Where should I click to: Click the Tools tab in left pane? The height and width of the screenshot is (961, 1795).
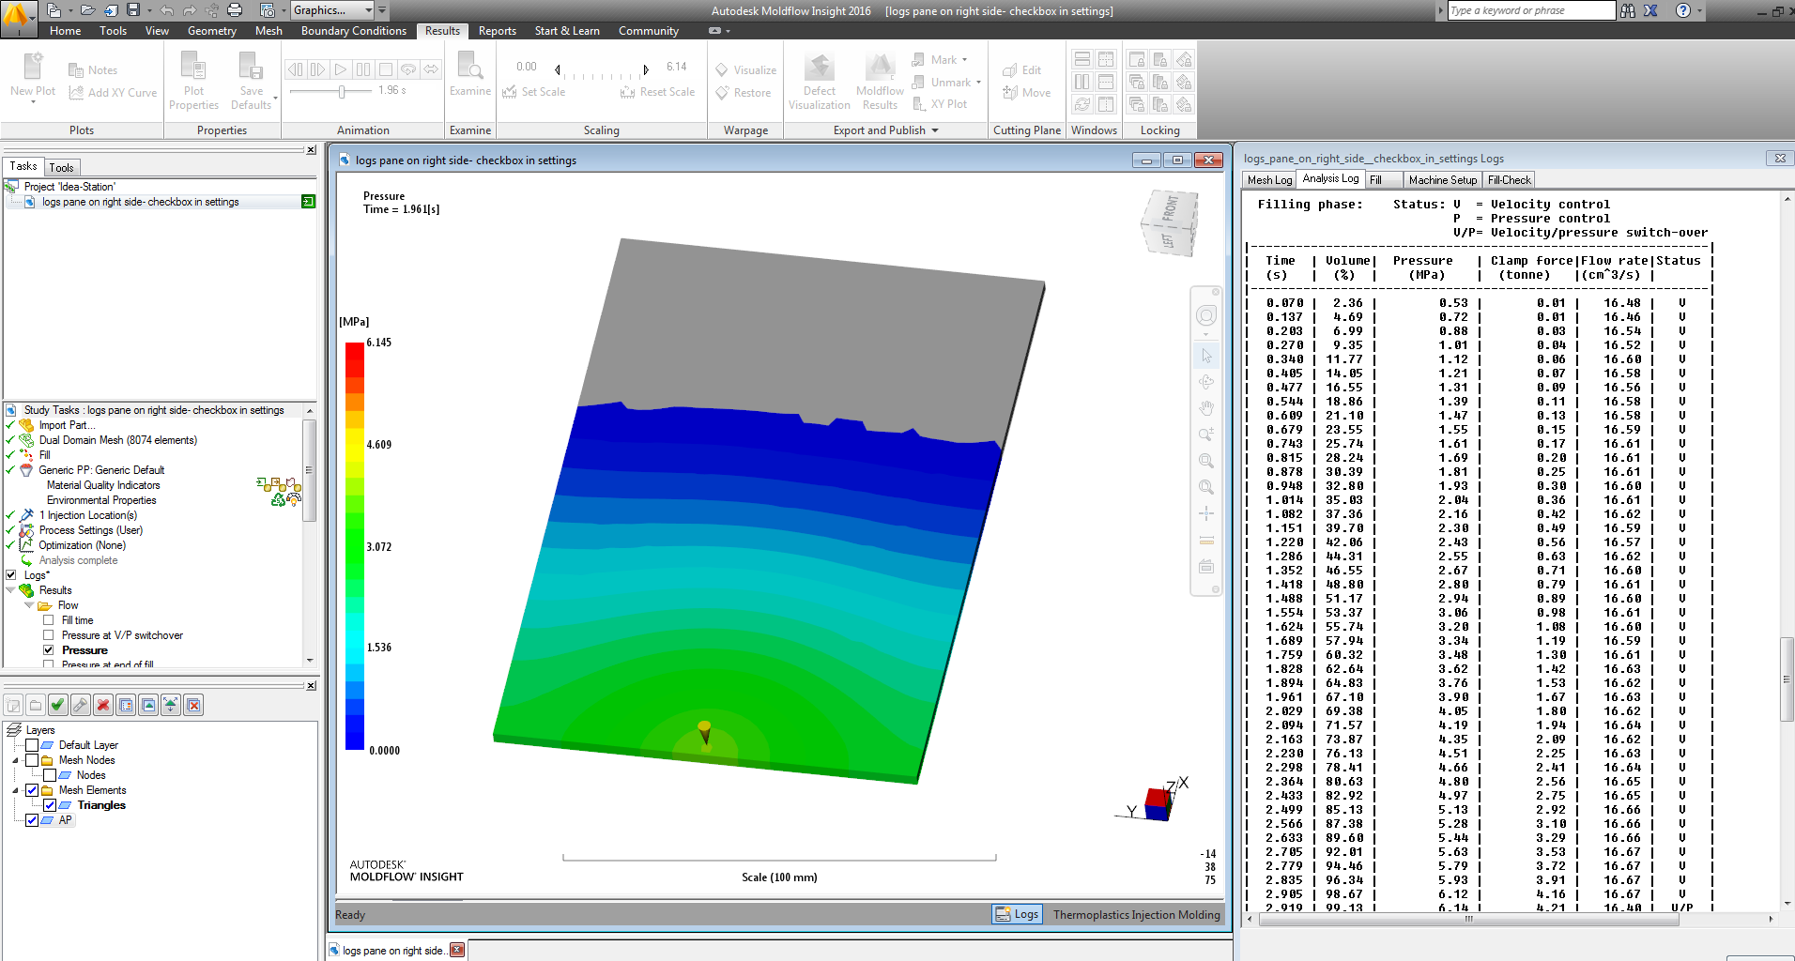61,168
